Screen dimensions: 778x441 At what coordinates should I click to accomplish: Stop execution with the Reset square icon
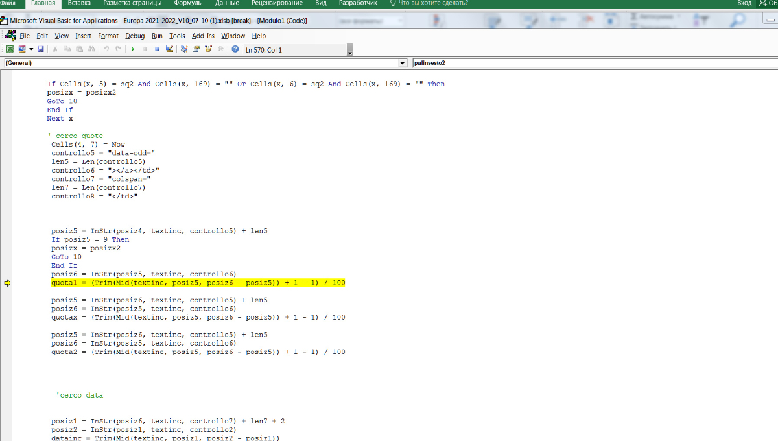[157, 49]
